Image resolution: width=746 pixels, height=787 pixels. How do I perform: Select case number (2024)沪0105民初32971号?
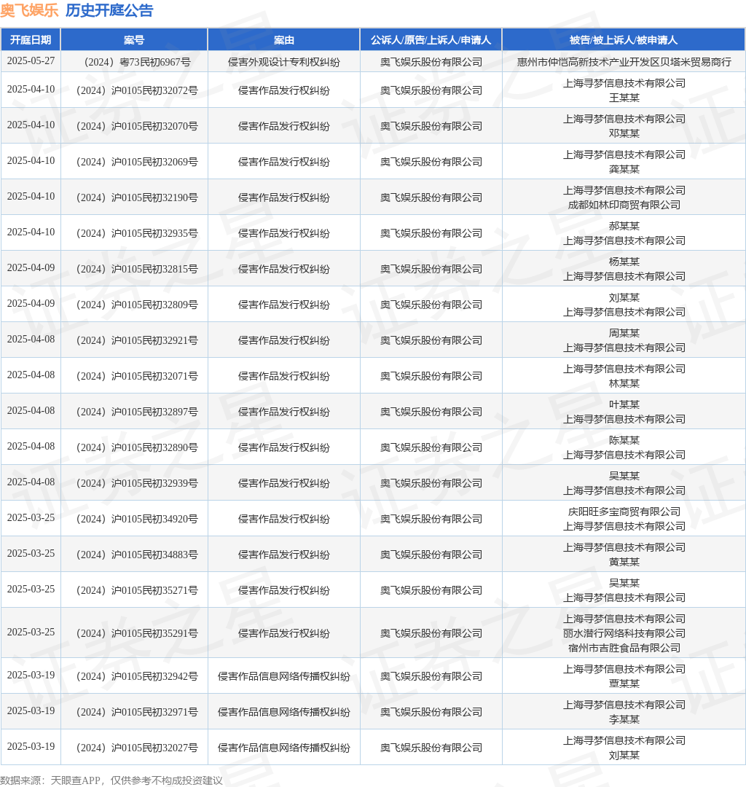point(137,712)
